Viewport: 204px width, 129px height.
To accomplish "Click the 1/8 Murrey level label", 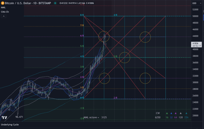I will click(82, 87).
